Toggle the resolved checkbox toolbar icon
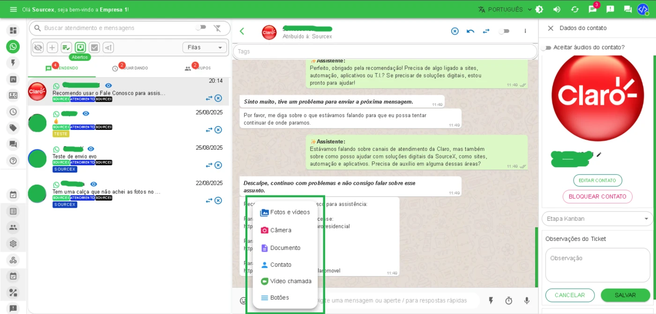The width and height of the screenshot is (656, 314). tap(94, 47)
